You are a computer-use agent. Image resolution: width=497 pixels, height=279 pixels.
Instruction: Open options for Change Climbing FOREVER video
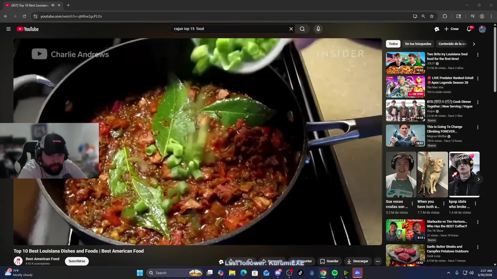point(478,127)
